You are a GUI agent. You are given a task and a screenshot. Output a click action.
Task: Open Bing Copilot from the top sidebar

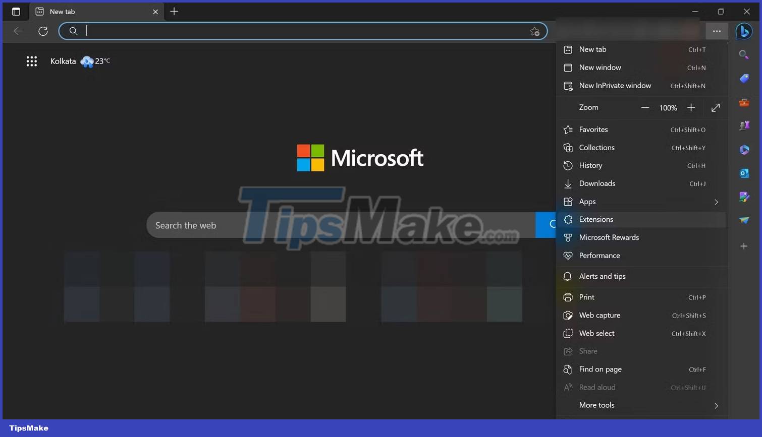pyautogui.click(x=744, y=31)
